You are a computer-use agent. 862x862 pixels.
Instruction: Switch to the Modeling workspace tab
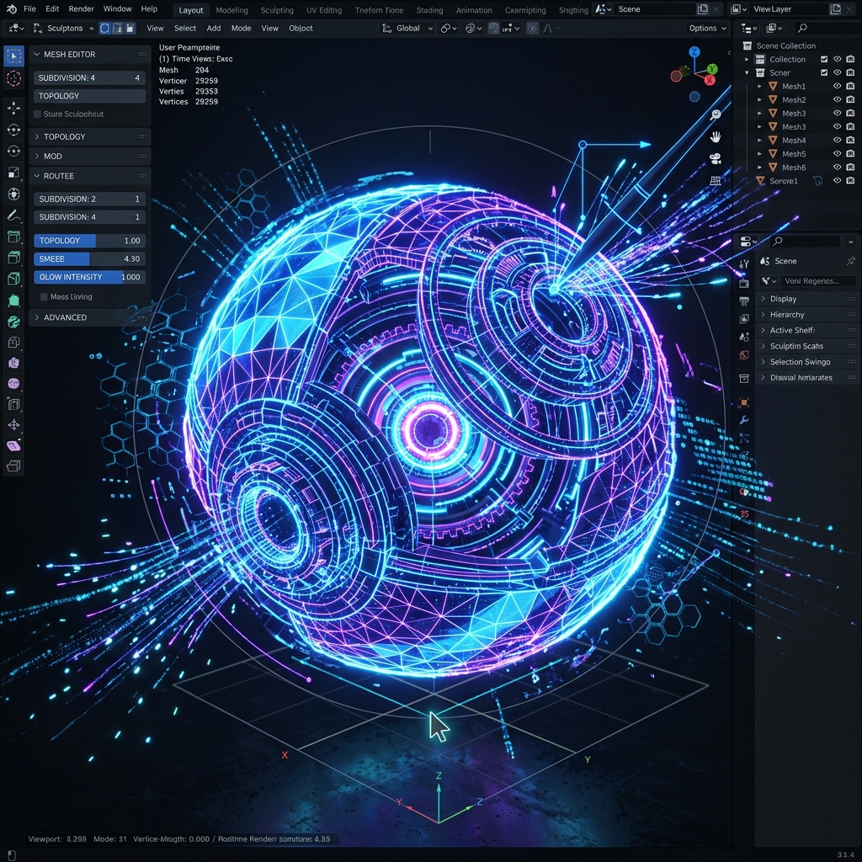click(231, 10)
